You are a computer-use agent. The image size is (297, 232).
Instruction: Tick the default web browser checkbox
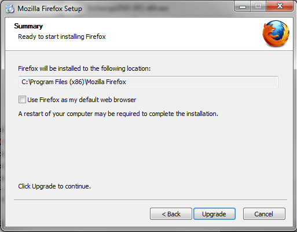(22, 100)
